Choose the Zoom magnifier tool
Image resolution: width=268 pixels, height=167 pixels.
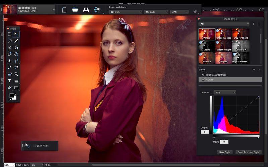16,74
